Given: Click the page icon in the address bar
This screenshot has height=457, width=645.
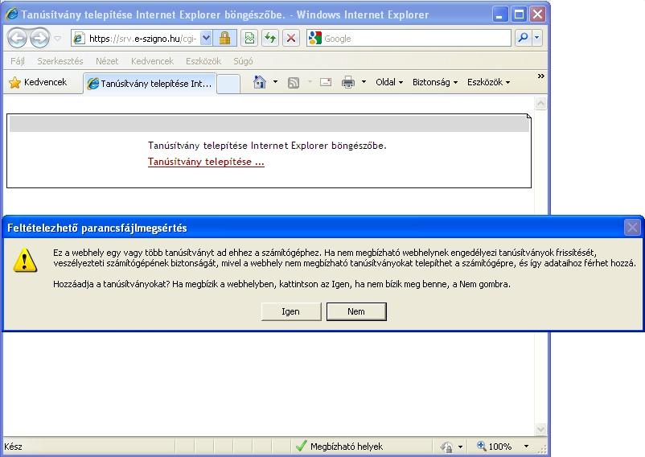Looking at the screenshot, I should click(79, 39).
